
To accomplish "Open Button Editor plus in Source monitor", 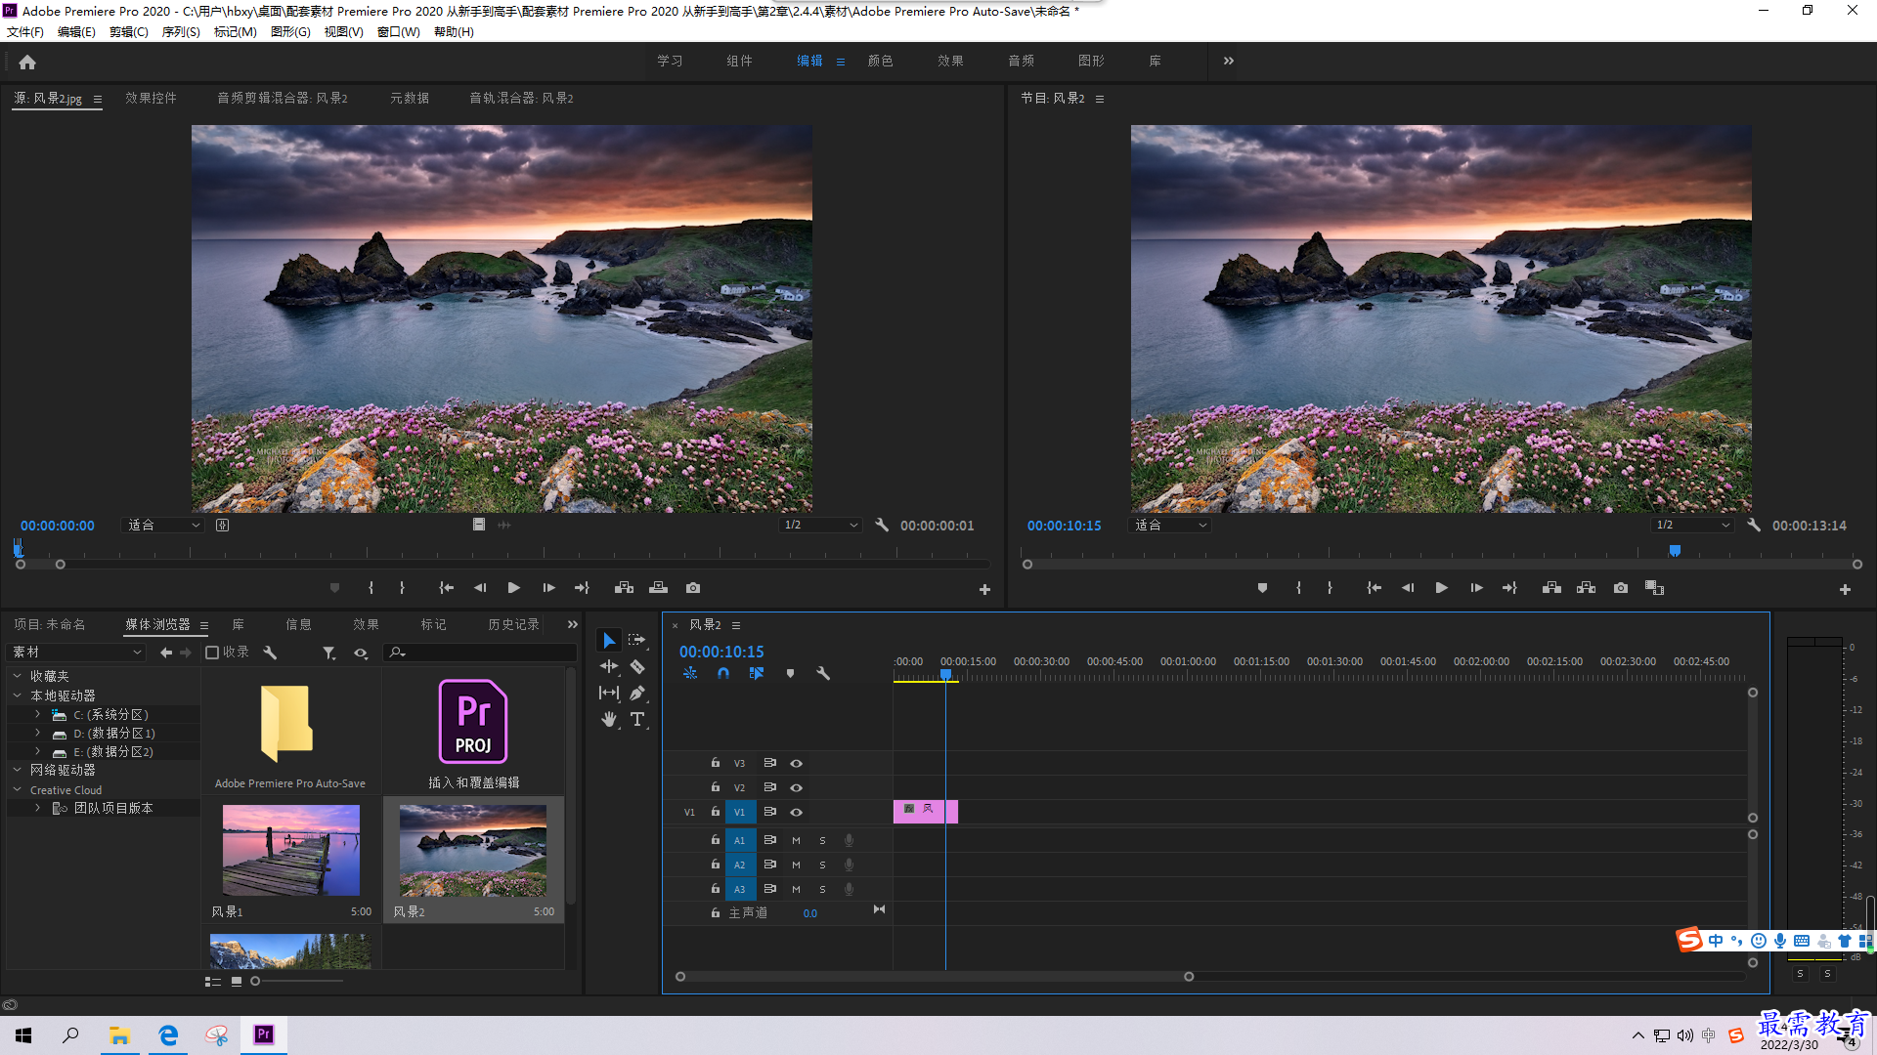I will click(x=984, y=589).
